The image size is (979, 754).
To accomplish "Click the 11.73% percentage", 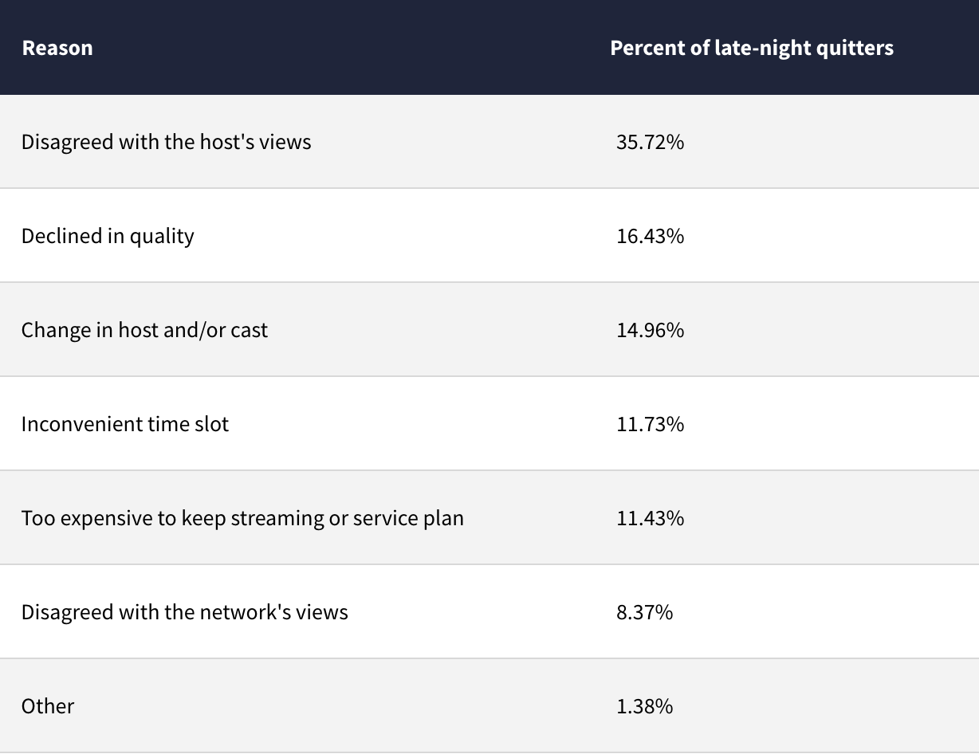I will [x=650, y=424].
